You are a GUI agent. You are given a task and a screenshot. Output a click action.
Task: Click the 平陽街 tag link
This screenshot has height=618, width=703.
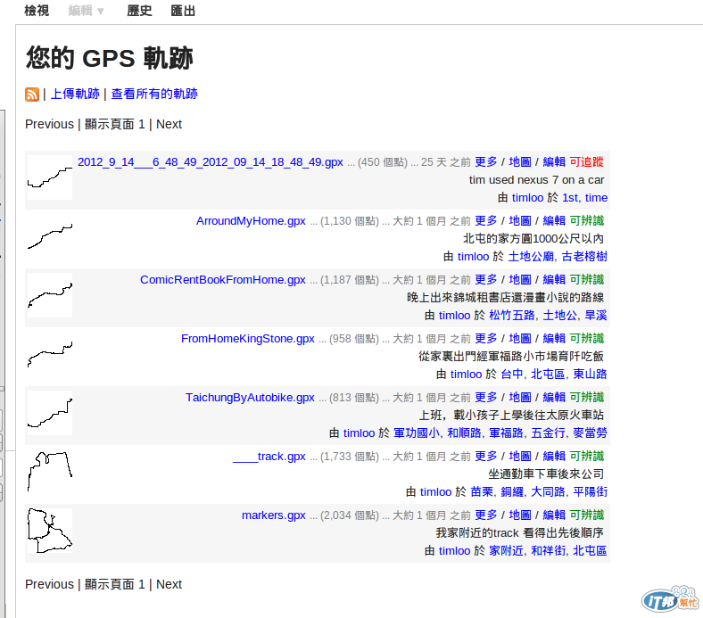pyautogui.click(x=590, y=492)
